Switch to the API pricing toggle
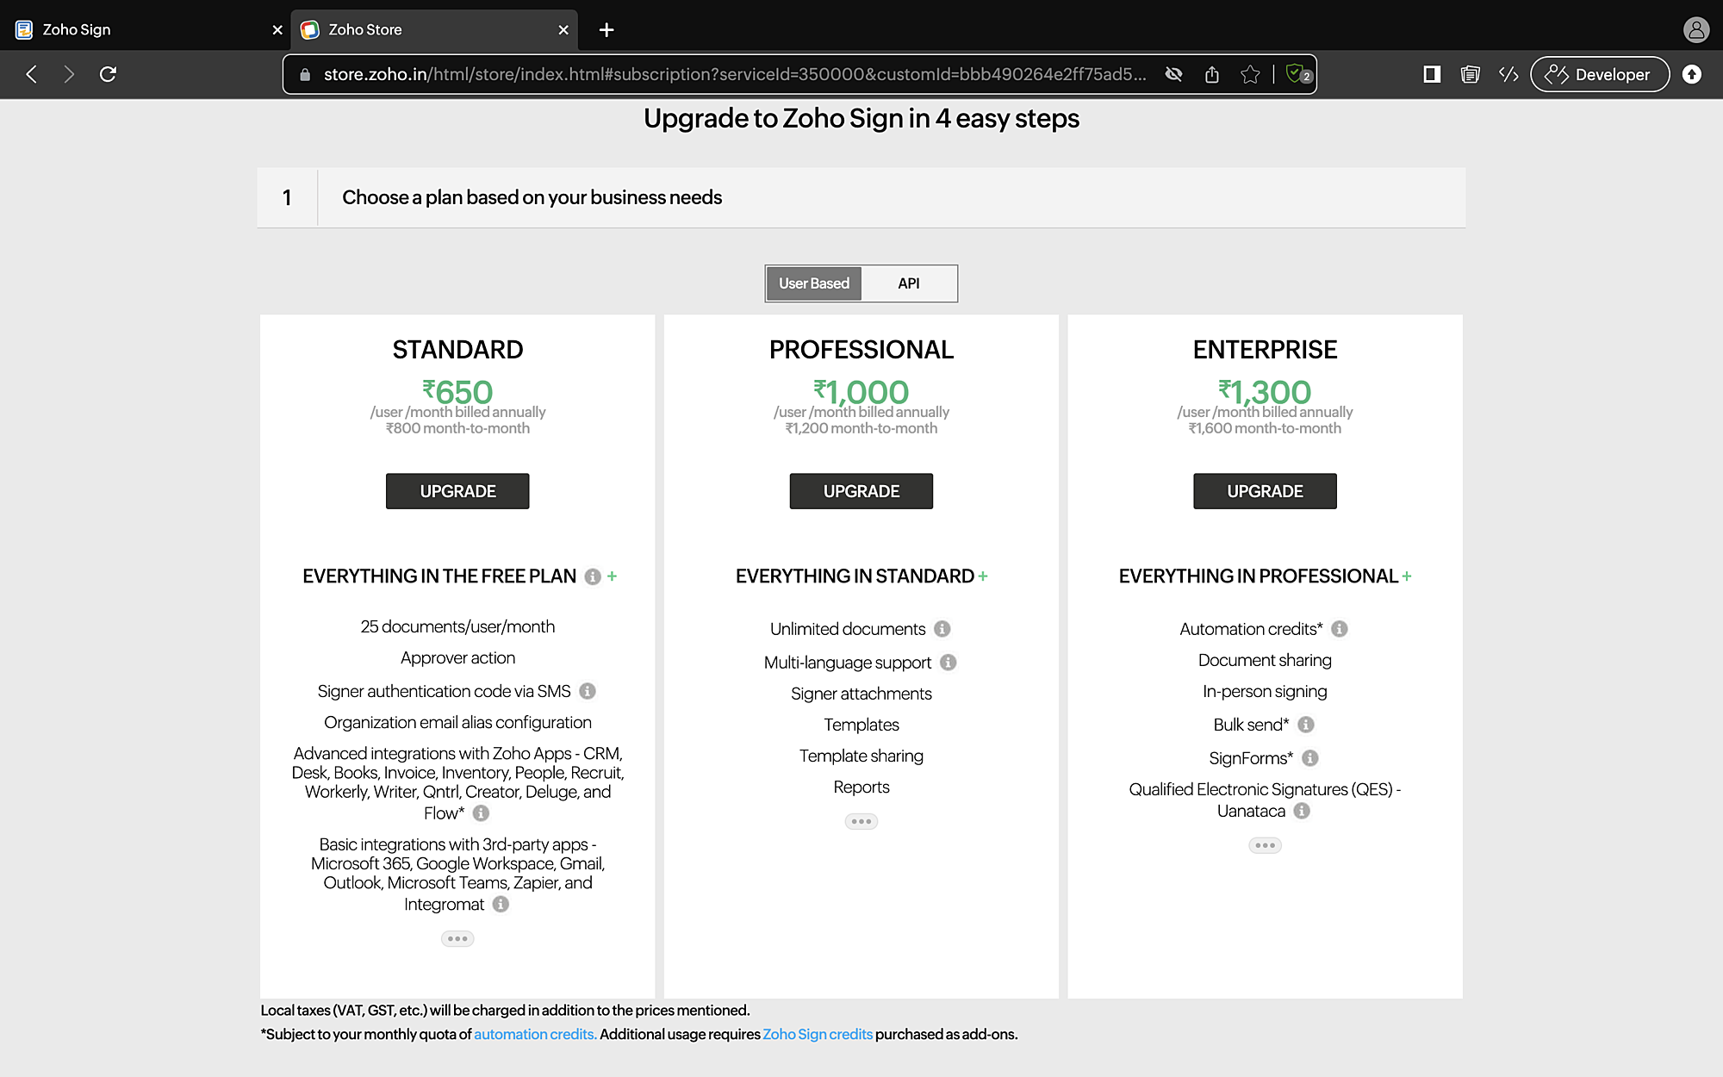This screenshot has height=1077, width=1723. coord(909,283)
